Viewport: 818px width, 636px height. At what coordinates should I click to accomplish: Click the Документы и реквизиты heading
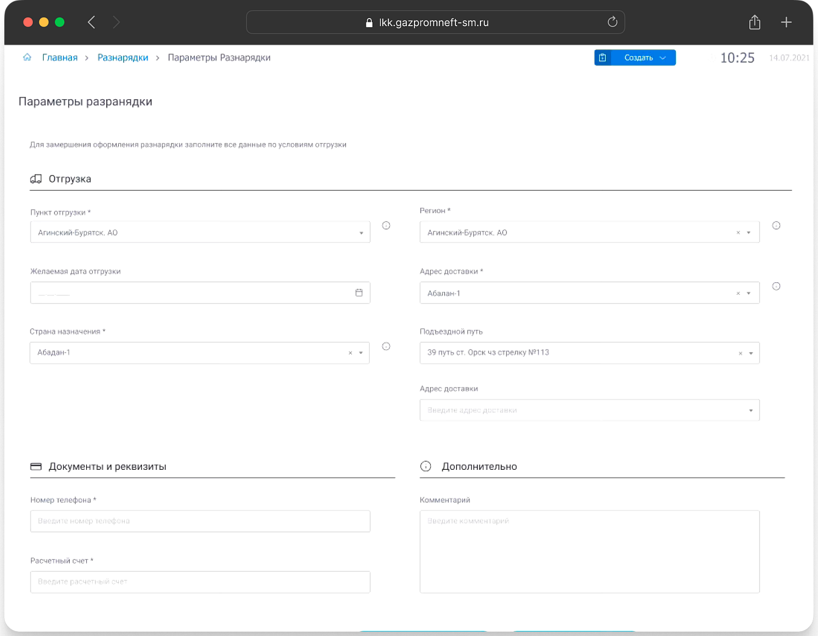click(107, 467)
